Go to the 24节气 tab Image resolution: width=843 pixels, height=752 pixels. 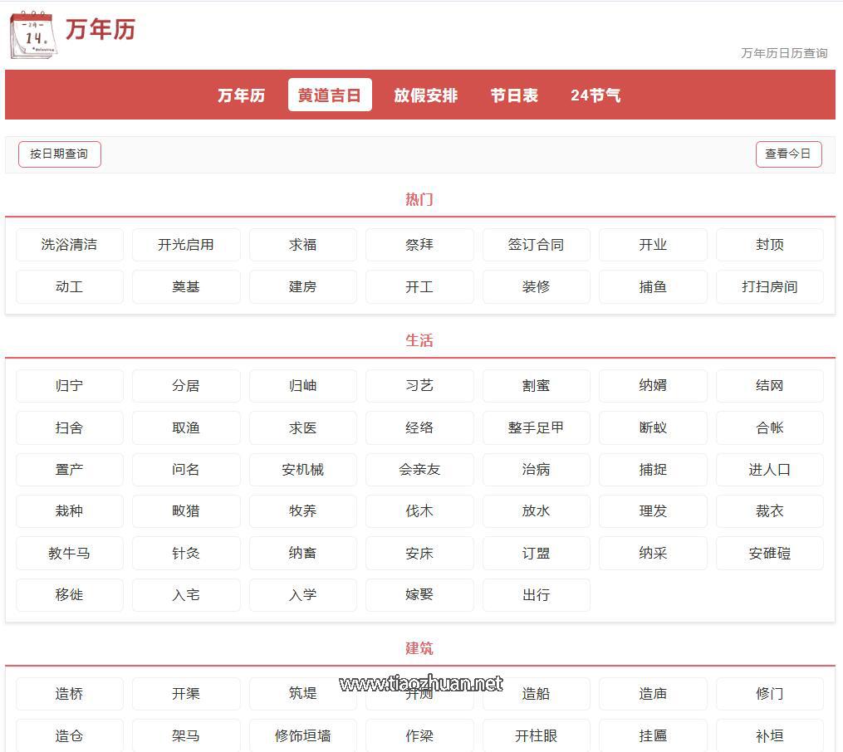[595, 95]
